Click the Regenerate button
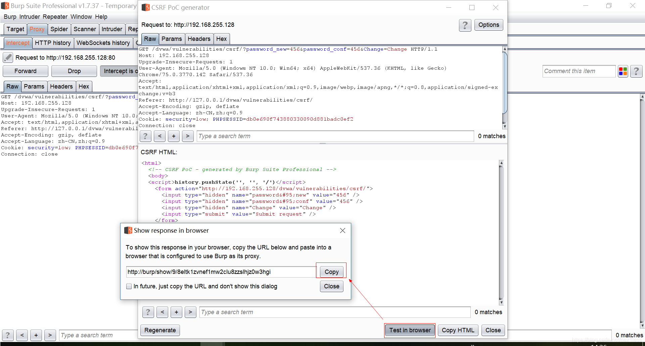The width and height of the screenshot is (645, 346). coord(160,330)
